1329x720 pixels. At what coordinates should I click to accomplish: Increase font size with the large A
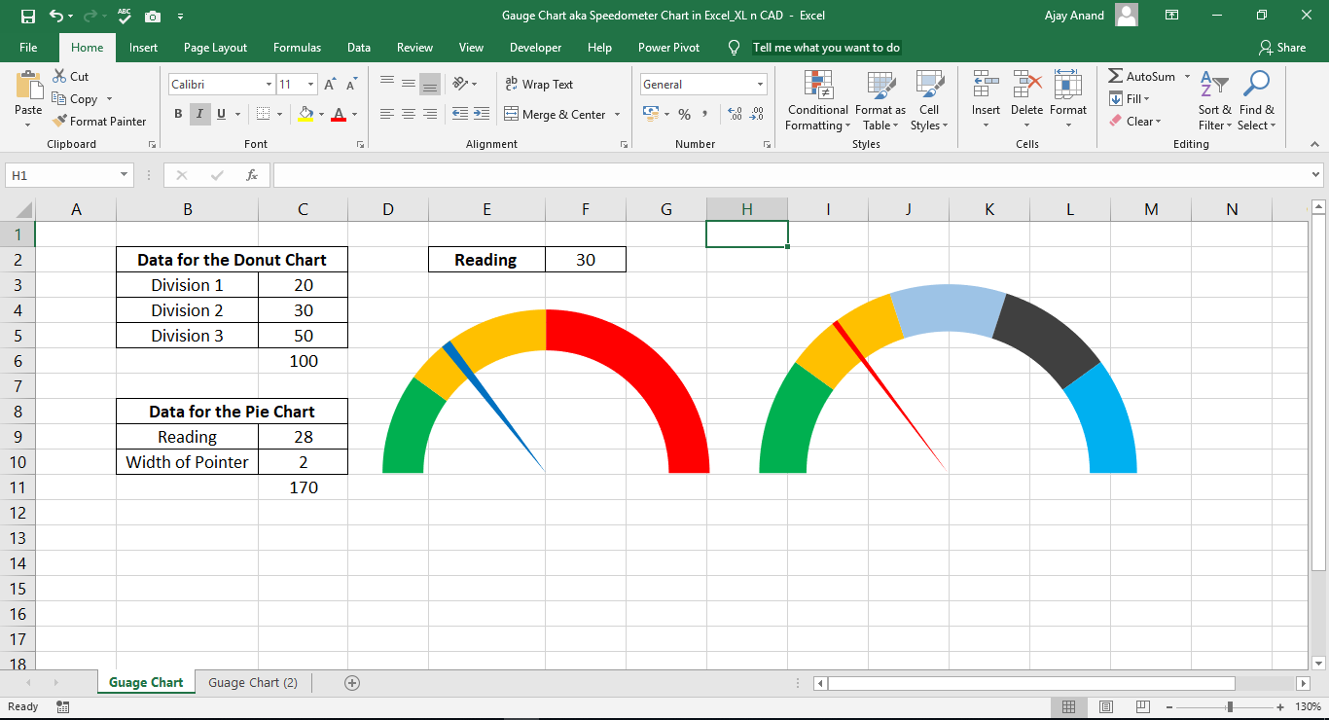coord(330,85)
